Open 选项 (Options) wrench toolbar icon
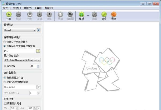Viewport: 161px width, 110px height. (x=104, y=14)
